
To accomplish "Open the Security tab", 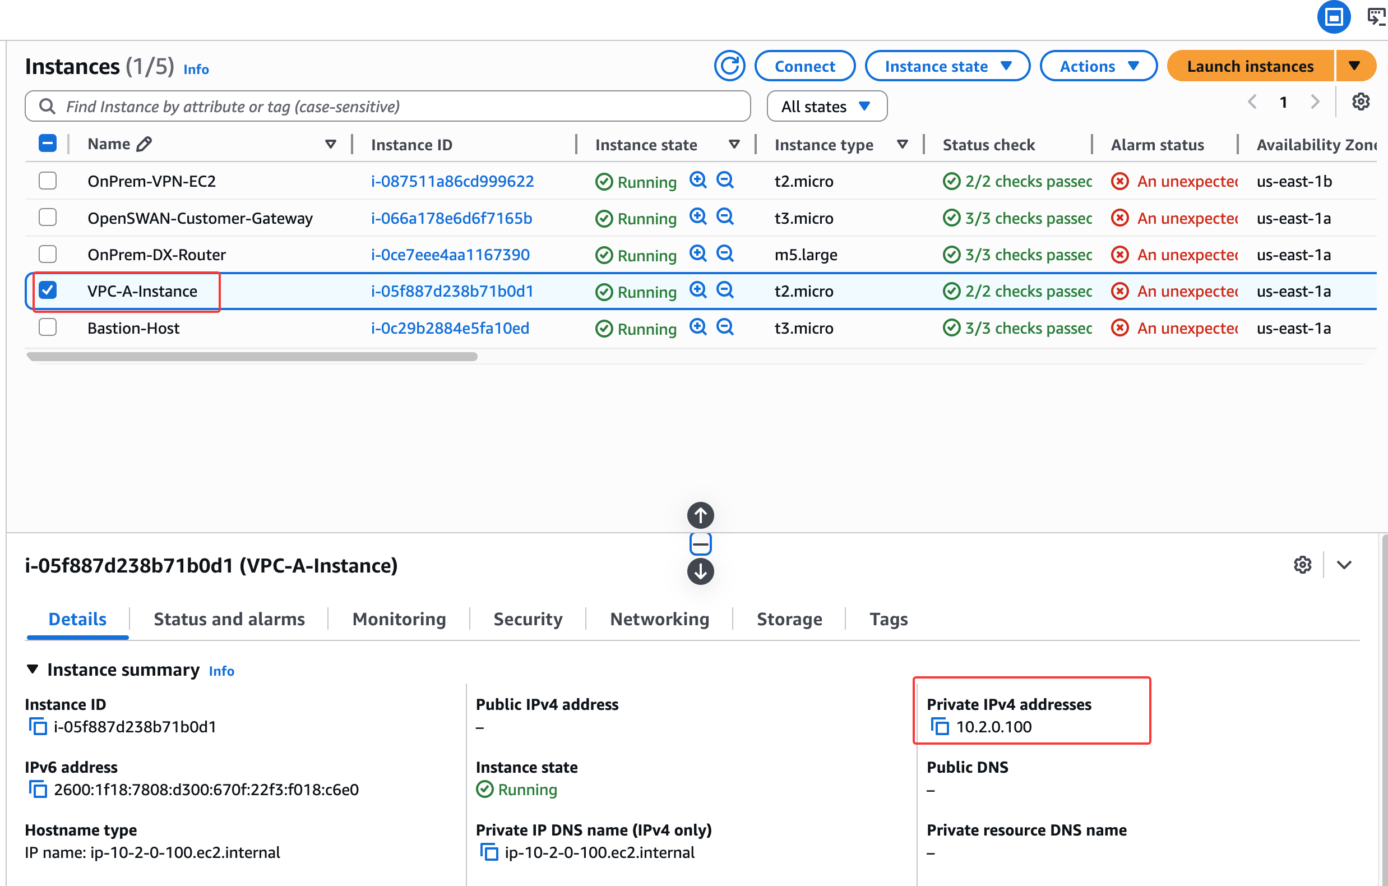I will coord(528,619).
